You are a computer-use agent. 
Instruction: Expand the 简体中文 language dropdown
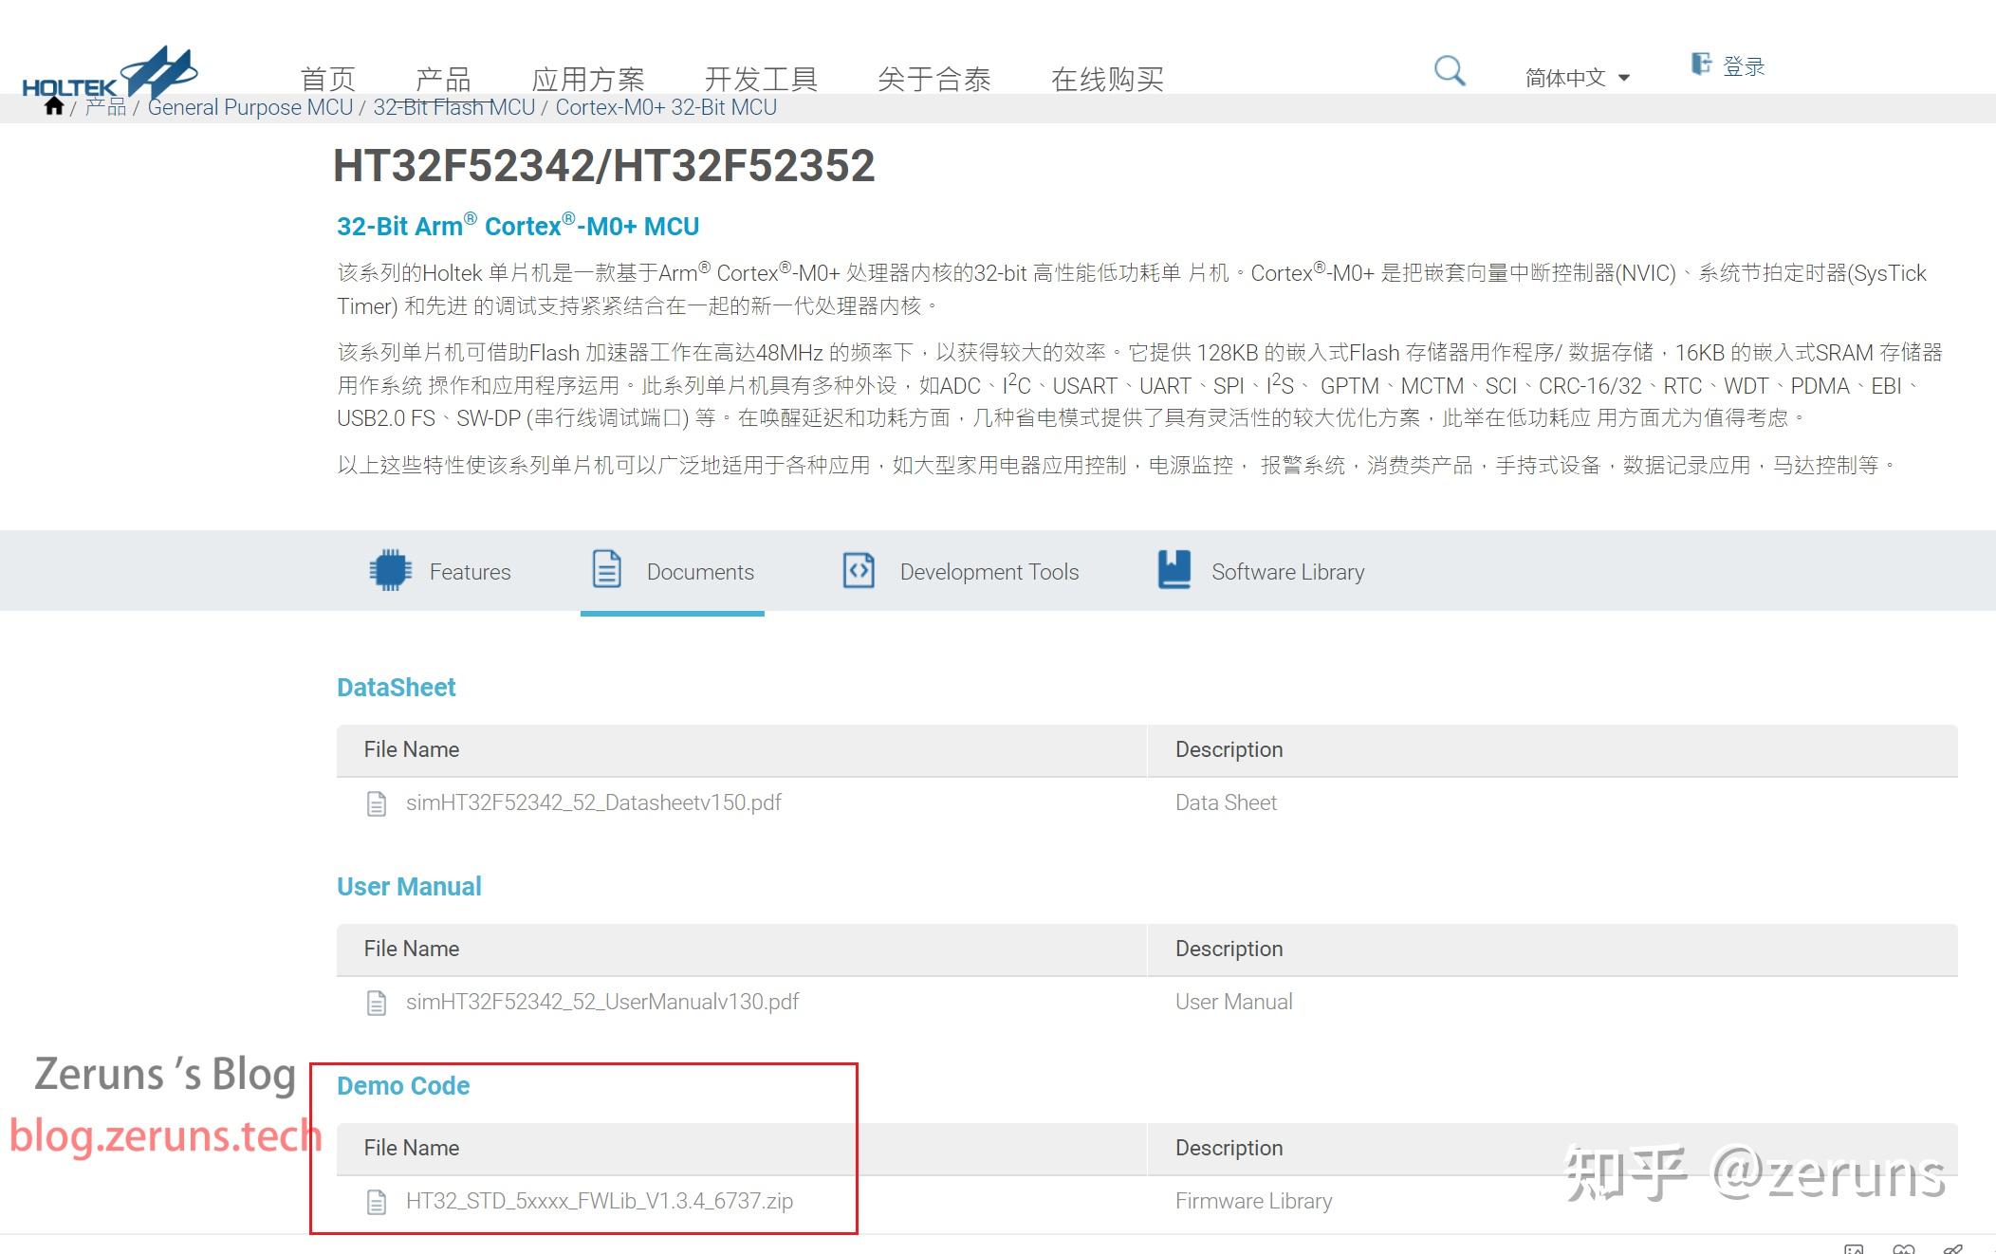point(1578,76)
